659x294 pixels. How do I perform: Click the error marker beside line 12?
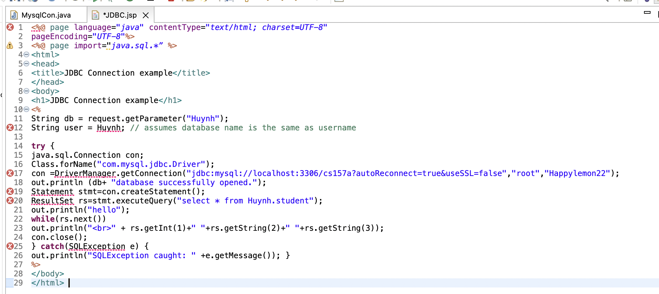(10, 127)
